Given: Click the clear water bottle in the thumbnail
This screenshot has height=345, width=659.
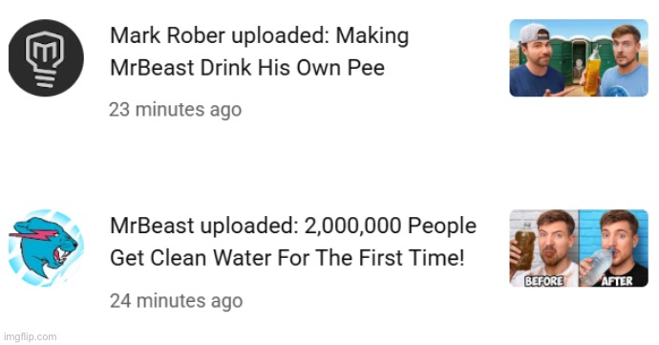Looking at the screenshot, I should point(597,267).
